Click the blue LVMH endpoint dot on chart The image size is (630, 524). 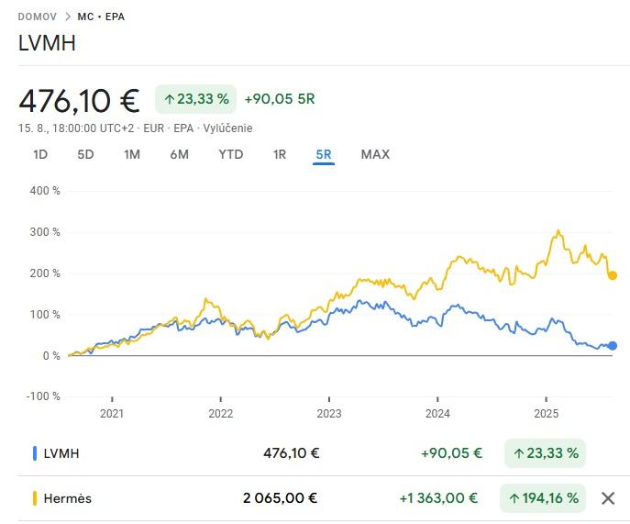(x=613, y=346)
